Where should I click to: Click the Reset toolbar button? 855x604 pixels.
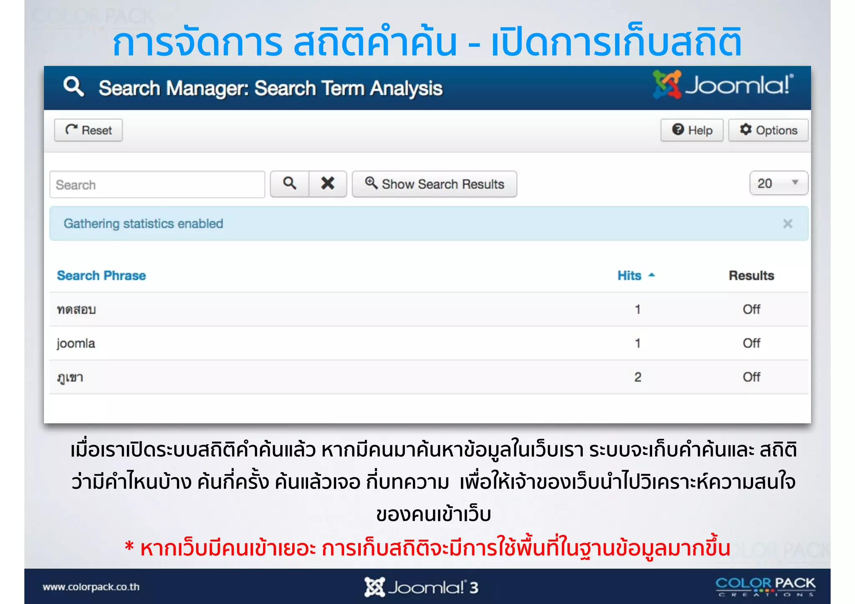pos(88,130)
